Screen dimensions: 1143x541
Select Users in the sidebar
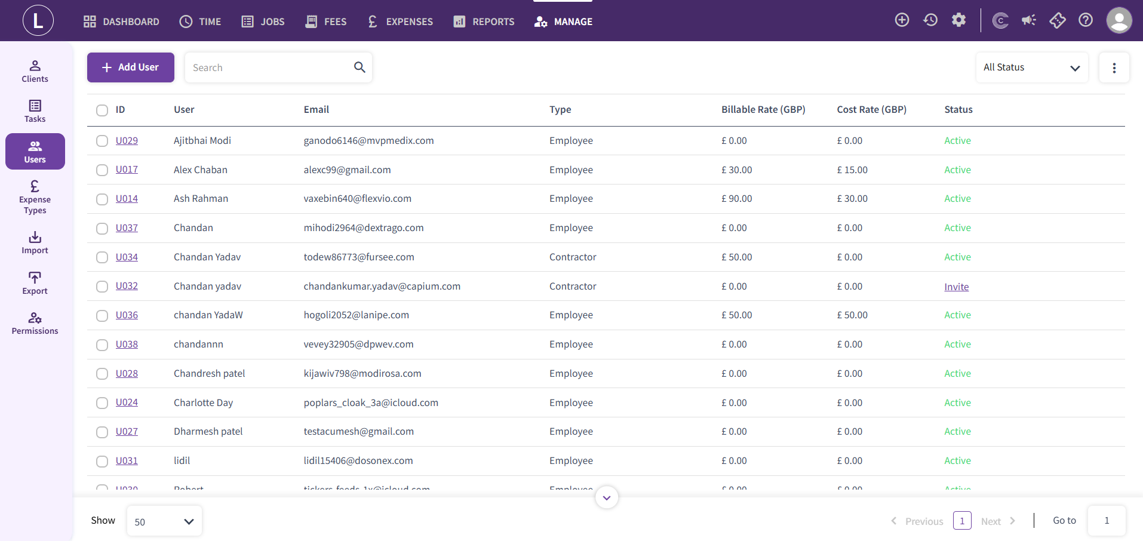click(x=35, y=152)
